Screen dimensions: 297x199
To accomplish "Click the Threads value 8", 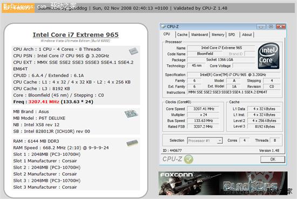I will 275,140.
